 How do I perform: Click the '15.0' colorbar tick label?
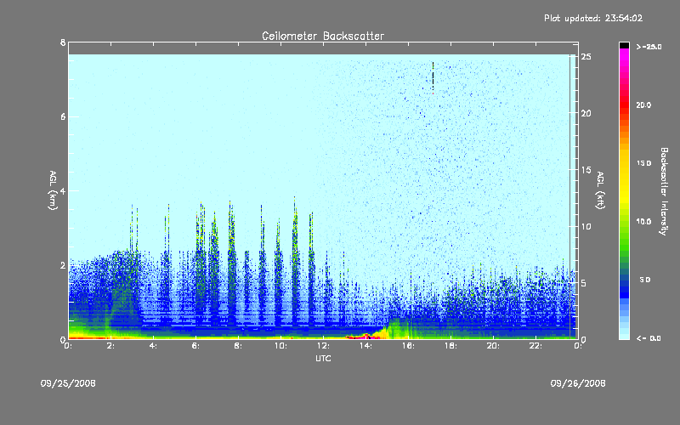pos(643,163)
